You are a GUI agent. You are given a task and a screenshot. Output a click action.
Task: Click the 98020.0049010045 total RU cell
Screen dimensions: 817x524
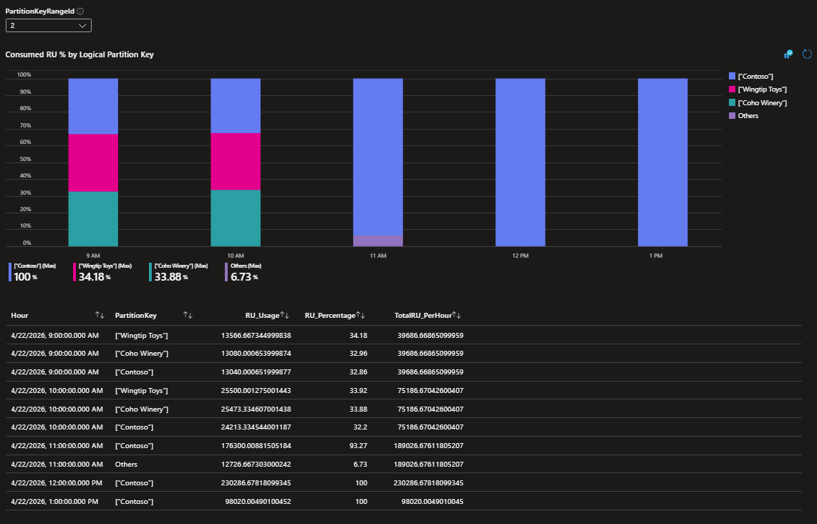coord(432,502)
